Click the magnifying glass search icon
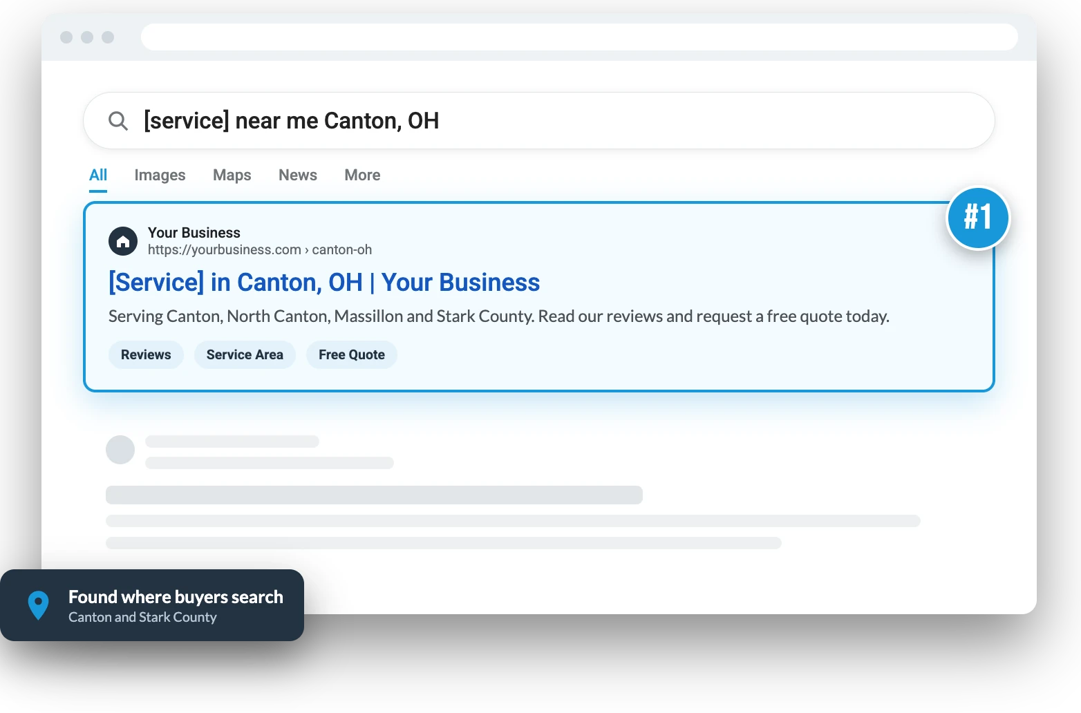This screenshot has height=713, width=1081. [118, 121]
